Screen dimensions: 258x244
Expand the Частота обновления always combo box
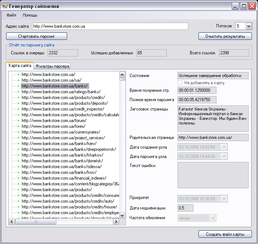(213, 218)
